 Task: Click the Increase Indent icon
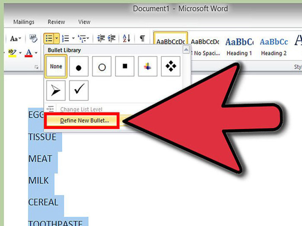112,38
